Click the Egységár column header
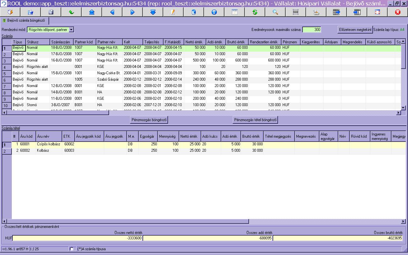 pos(148,136)
